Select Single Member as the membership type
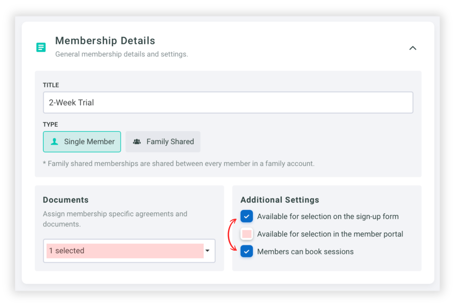This screenshot has height=307, width=453. pos(82,142)
